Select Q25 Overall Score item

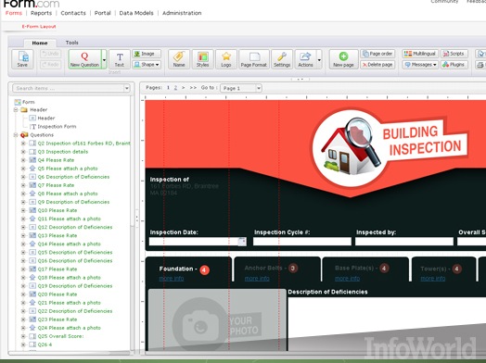tap(60, 336)
